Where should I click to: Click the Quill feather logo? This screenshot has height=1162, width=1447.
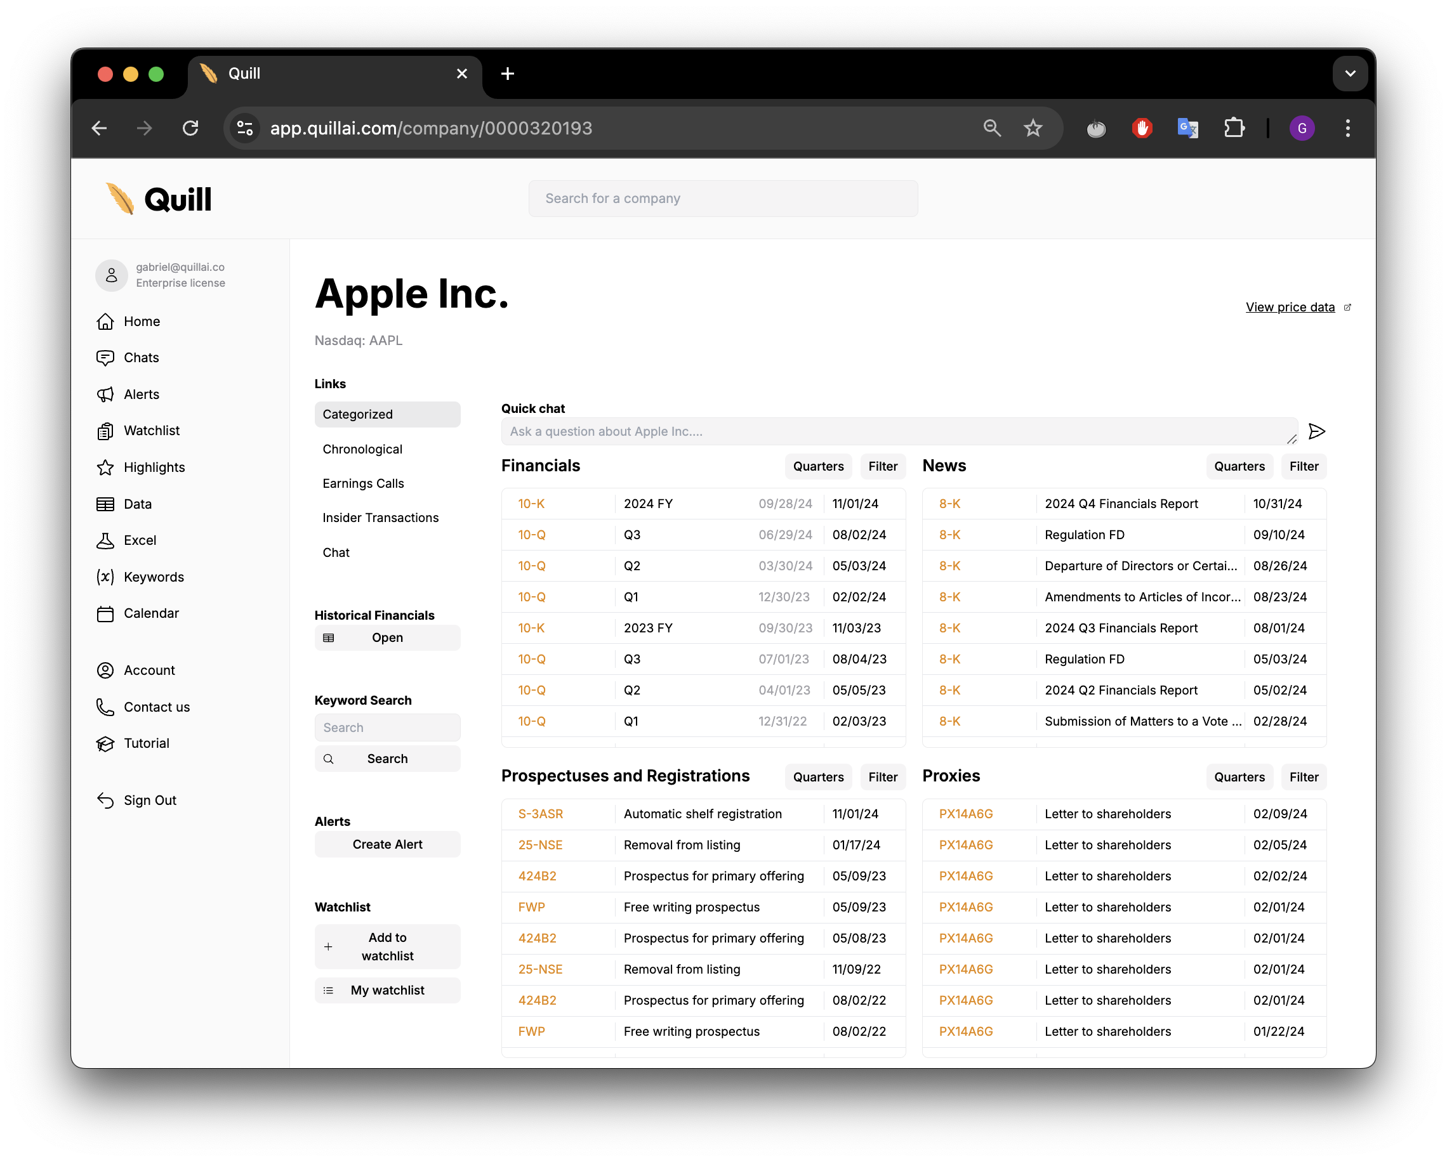point(120,199)
